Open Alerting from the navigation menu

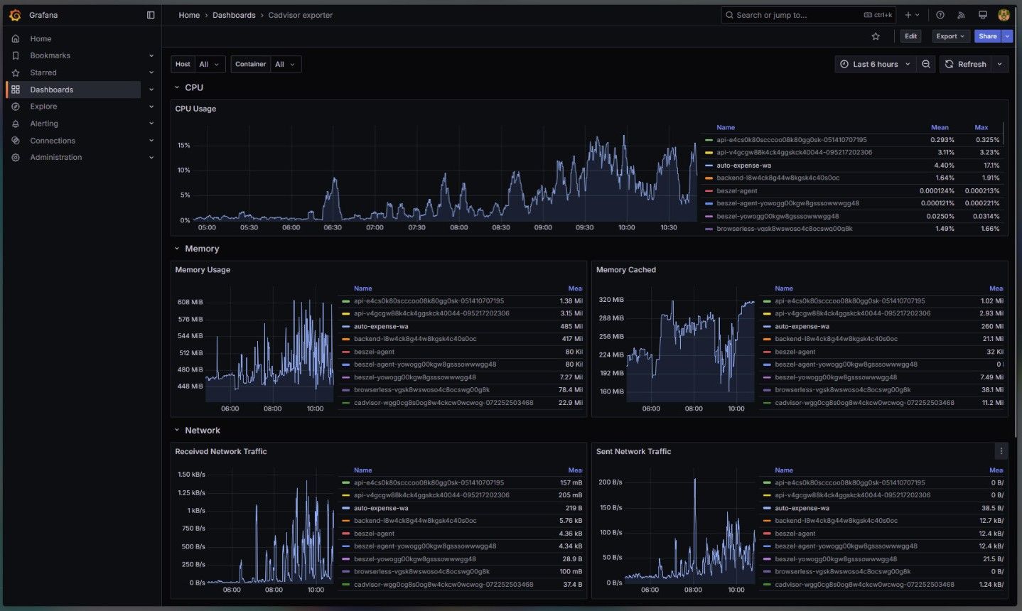[43, 123]
